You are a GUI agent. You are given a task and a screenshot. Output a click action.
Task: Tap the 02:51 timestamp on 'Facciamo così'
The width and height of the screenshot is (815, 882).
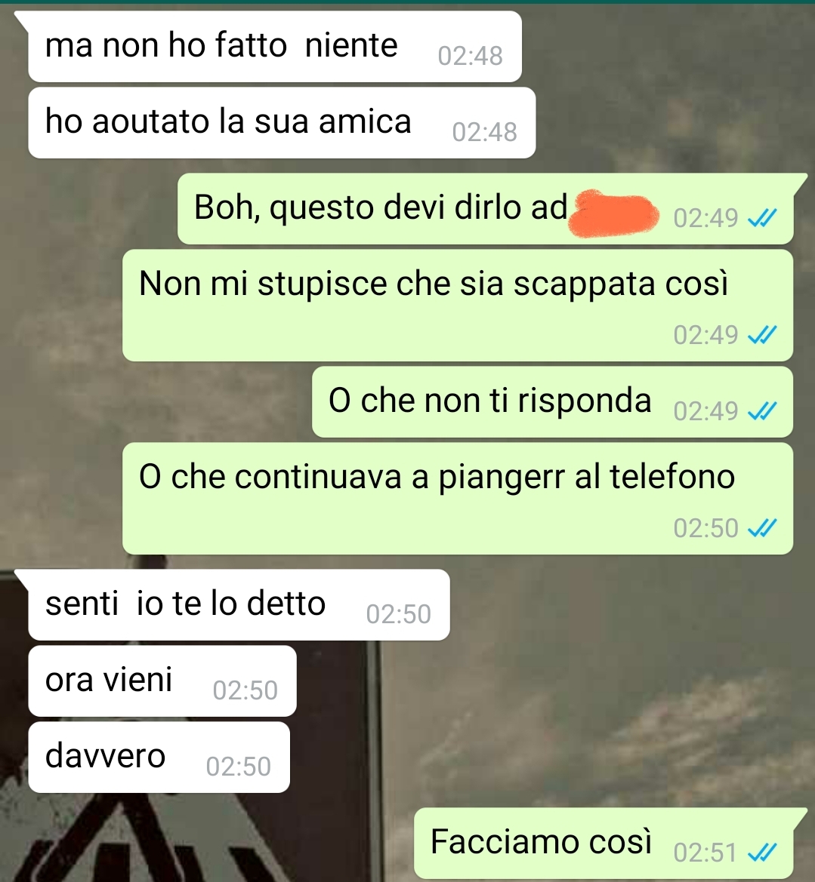(x=705, y=853)
